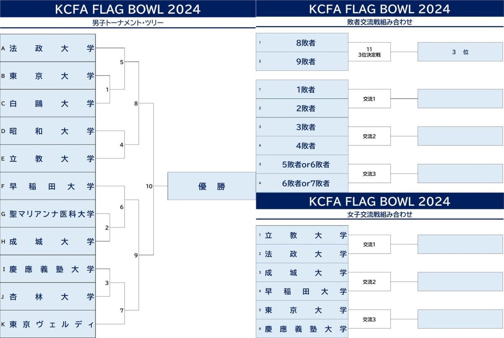Click the 3位 result box

(460, 52)
